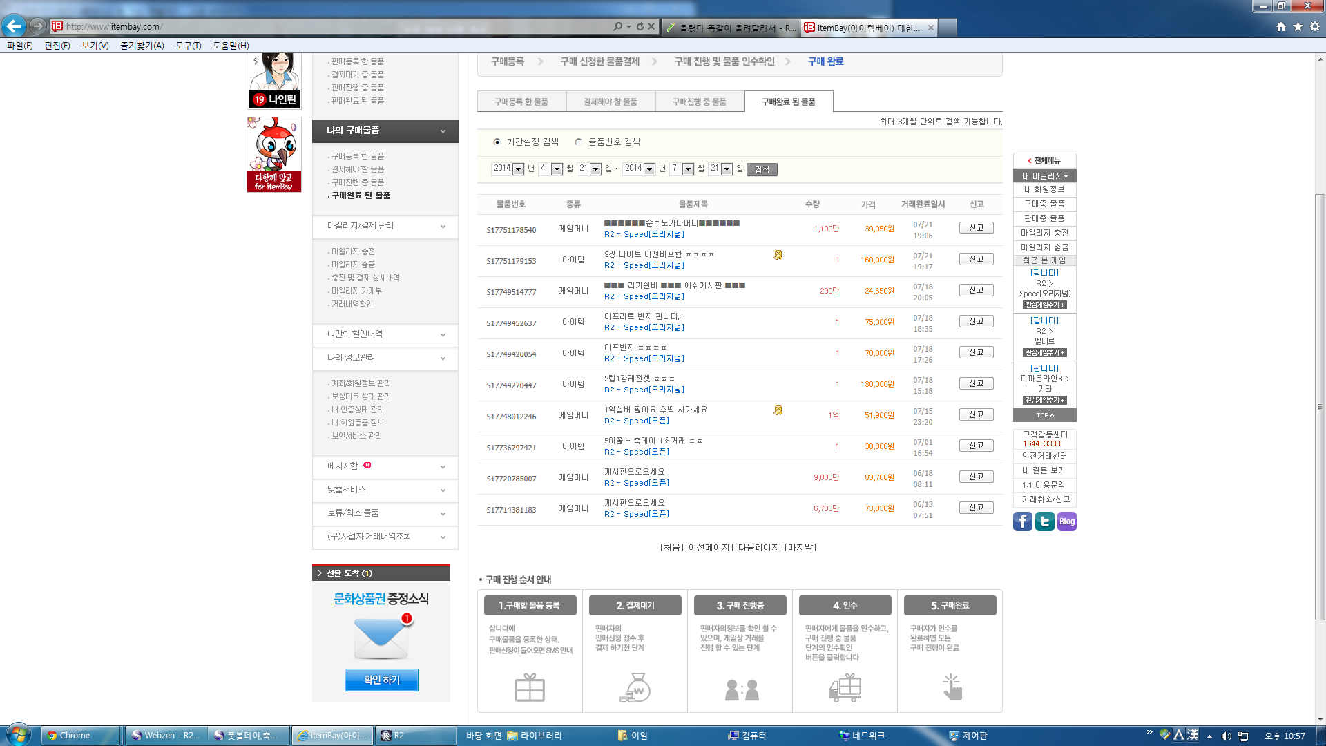The width and height of the screenshot is (1326, 746).
Task: Click the page vertical scrollbar thumb
Action: coord(1320,408)
